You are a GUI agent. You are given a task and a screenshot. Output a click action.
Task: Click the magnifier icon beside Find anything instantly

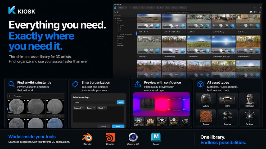pos(12,84)
